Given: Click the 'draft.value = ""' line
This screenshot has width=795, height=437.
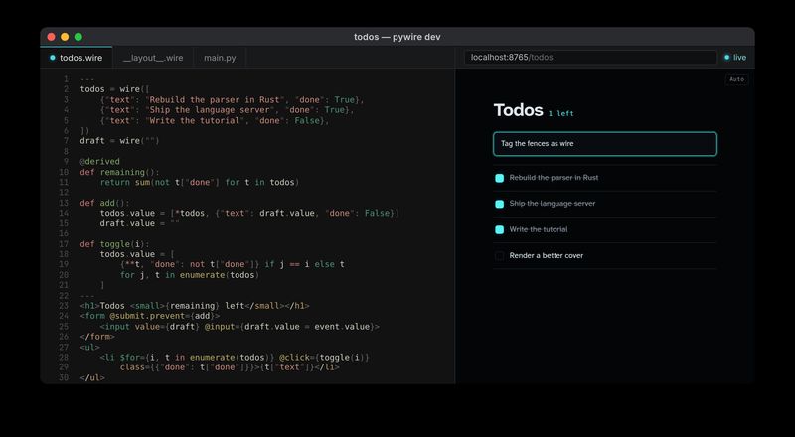Looking at the screenshot, I should tap(140, 223).
